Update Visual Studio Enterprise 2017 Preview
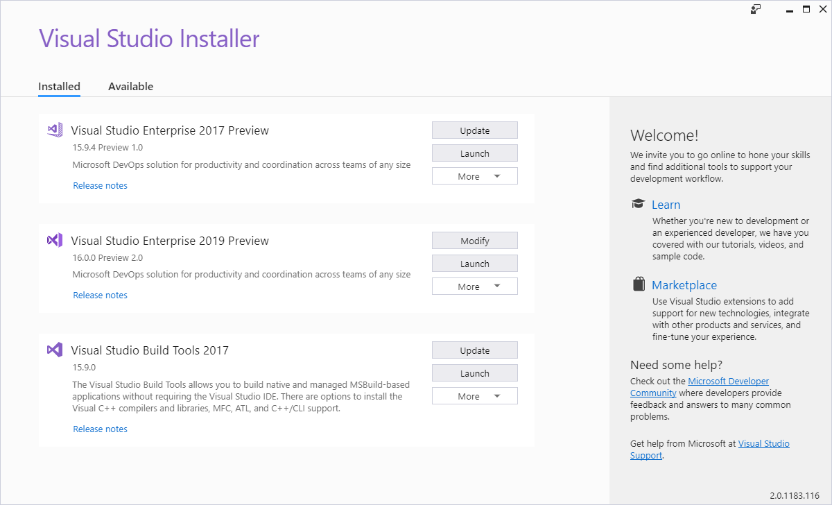 point(474,130)
